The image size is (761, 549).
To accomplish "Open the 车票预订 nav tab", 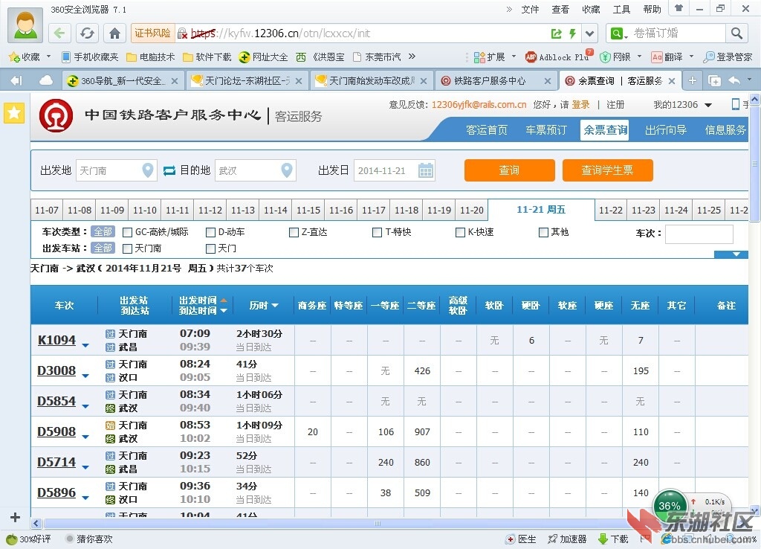I will 546,129.
